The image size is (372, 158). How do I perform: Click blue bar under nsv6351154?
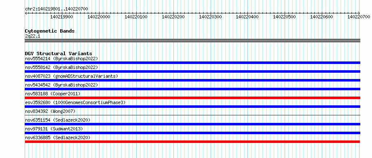192,124
